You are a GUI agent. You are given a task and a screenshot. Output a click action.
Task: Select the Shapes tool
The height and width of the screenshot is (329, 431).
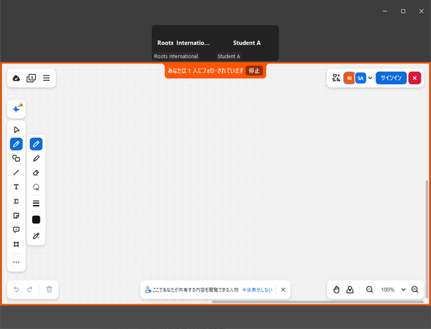click(16, 158)
